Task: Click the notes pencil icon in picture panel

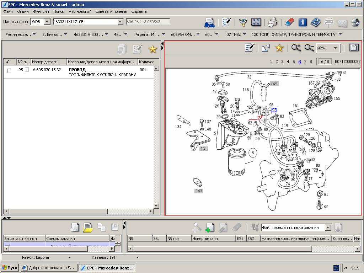Action: click(250, 48)
